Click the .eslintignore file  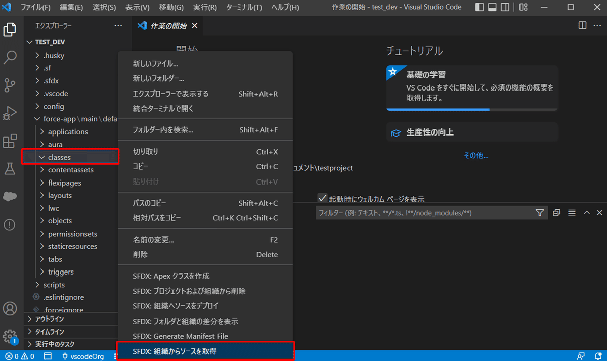64,297
